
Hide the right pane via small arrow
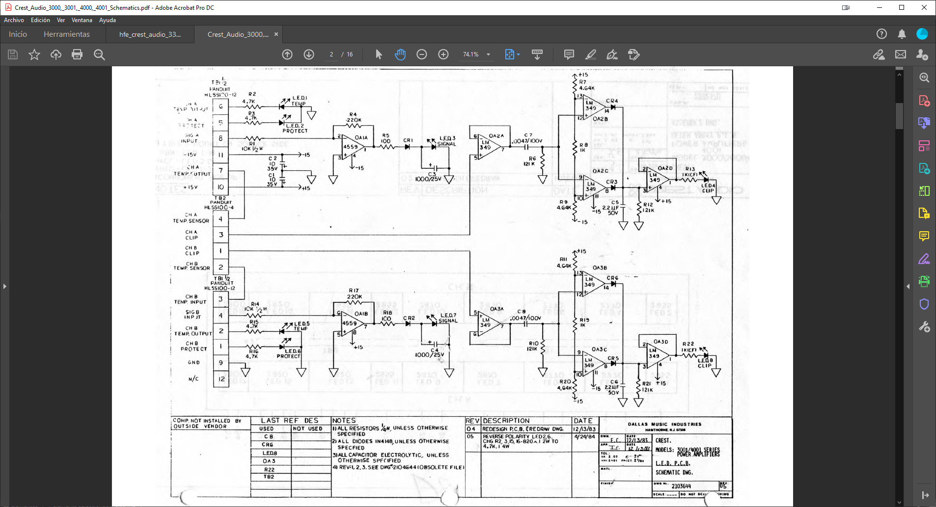click(908, 286)
